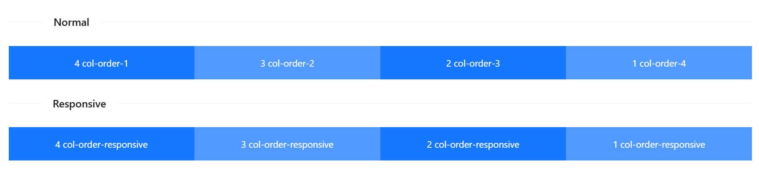Click the '4 col-order-responsive' column block
This screenshot has height=178, width=759.
point(102,144)
